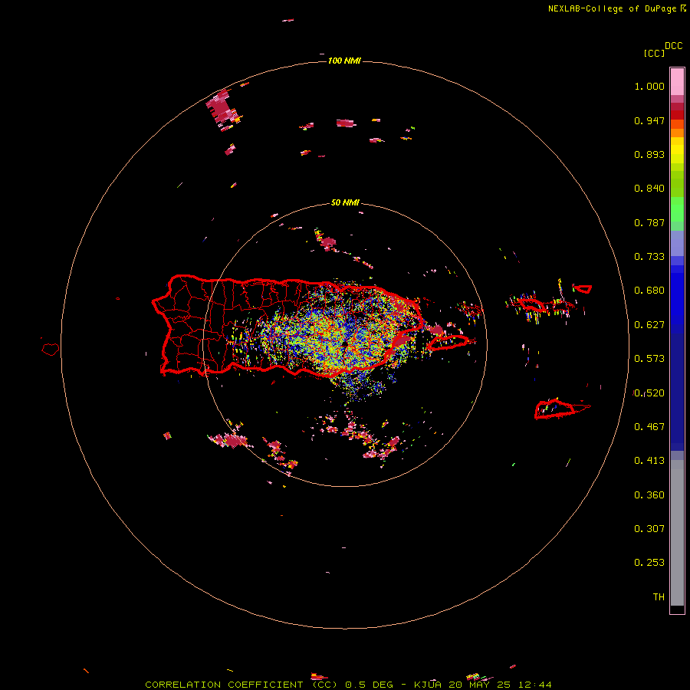Click the 0.413 scale value
This screenshot has width=690, height=690.
[649, 461]
